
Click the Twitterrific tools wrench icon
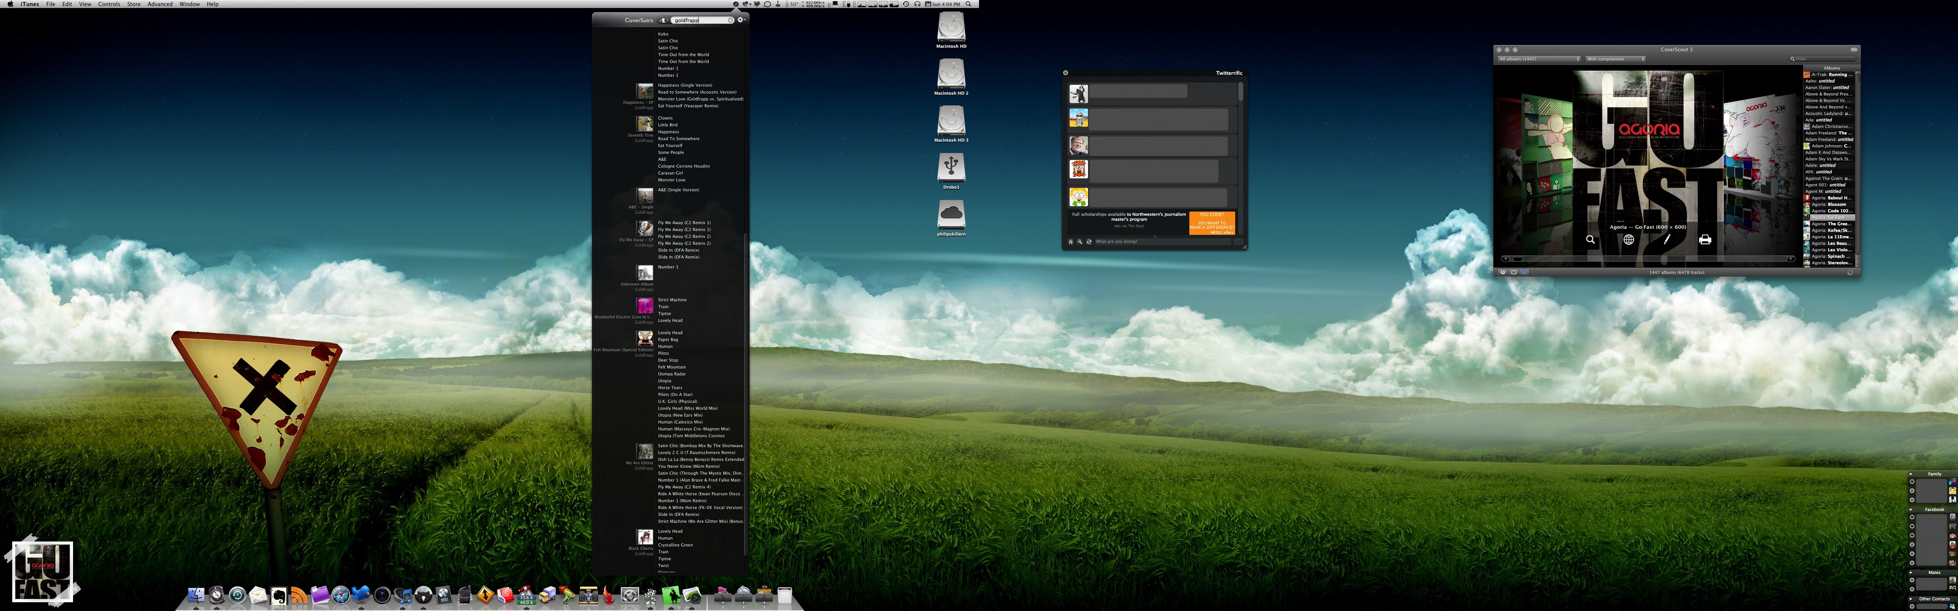pyautogui.click(x=1080, y=241)
